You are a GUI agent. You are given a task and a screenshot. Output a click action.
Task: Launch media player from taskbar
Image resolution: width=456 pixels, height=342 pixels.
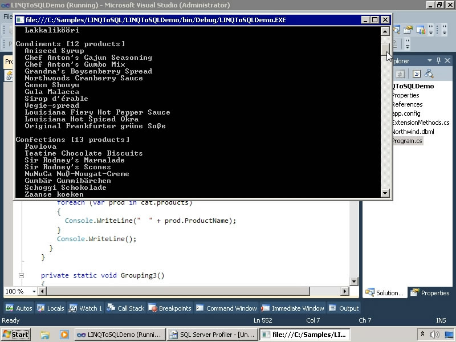tap(64, 335)
